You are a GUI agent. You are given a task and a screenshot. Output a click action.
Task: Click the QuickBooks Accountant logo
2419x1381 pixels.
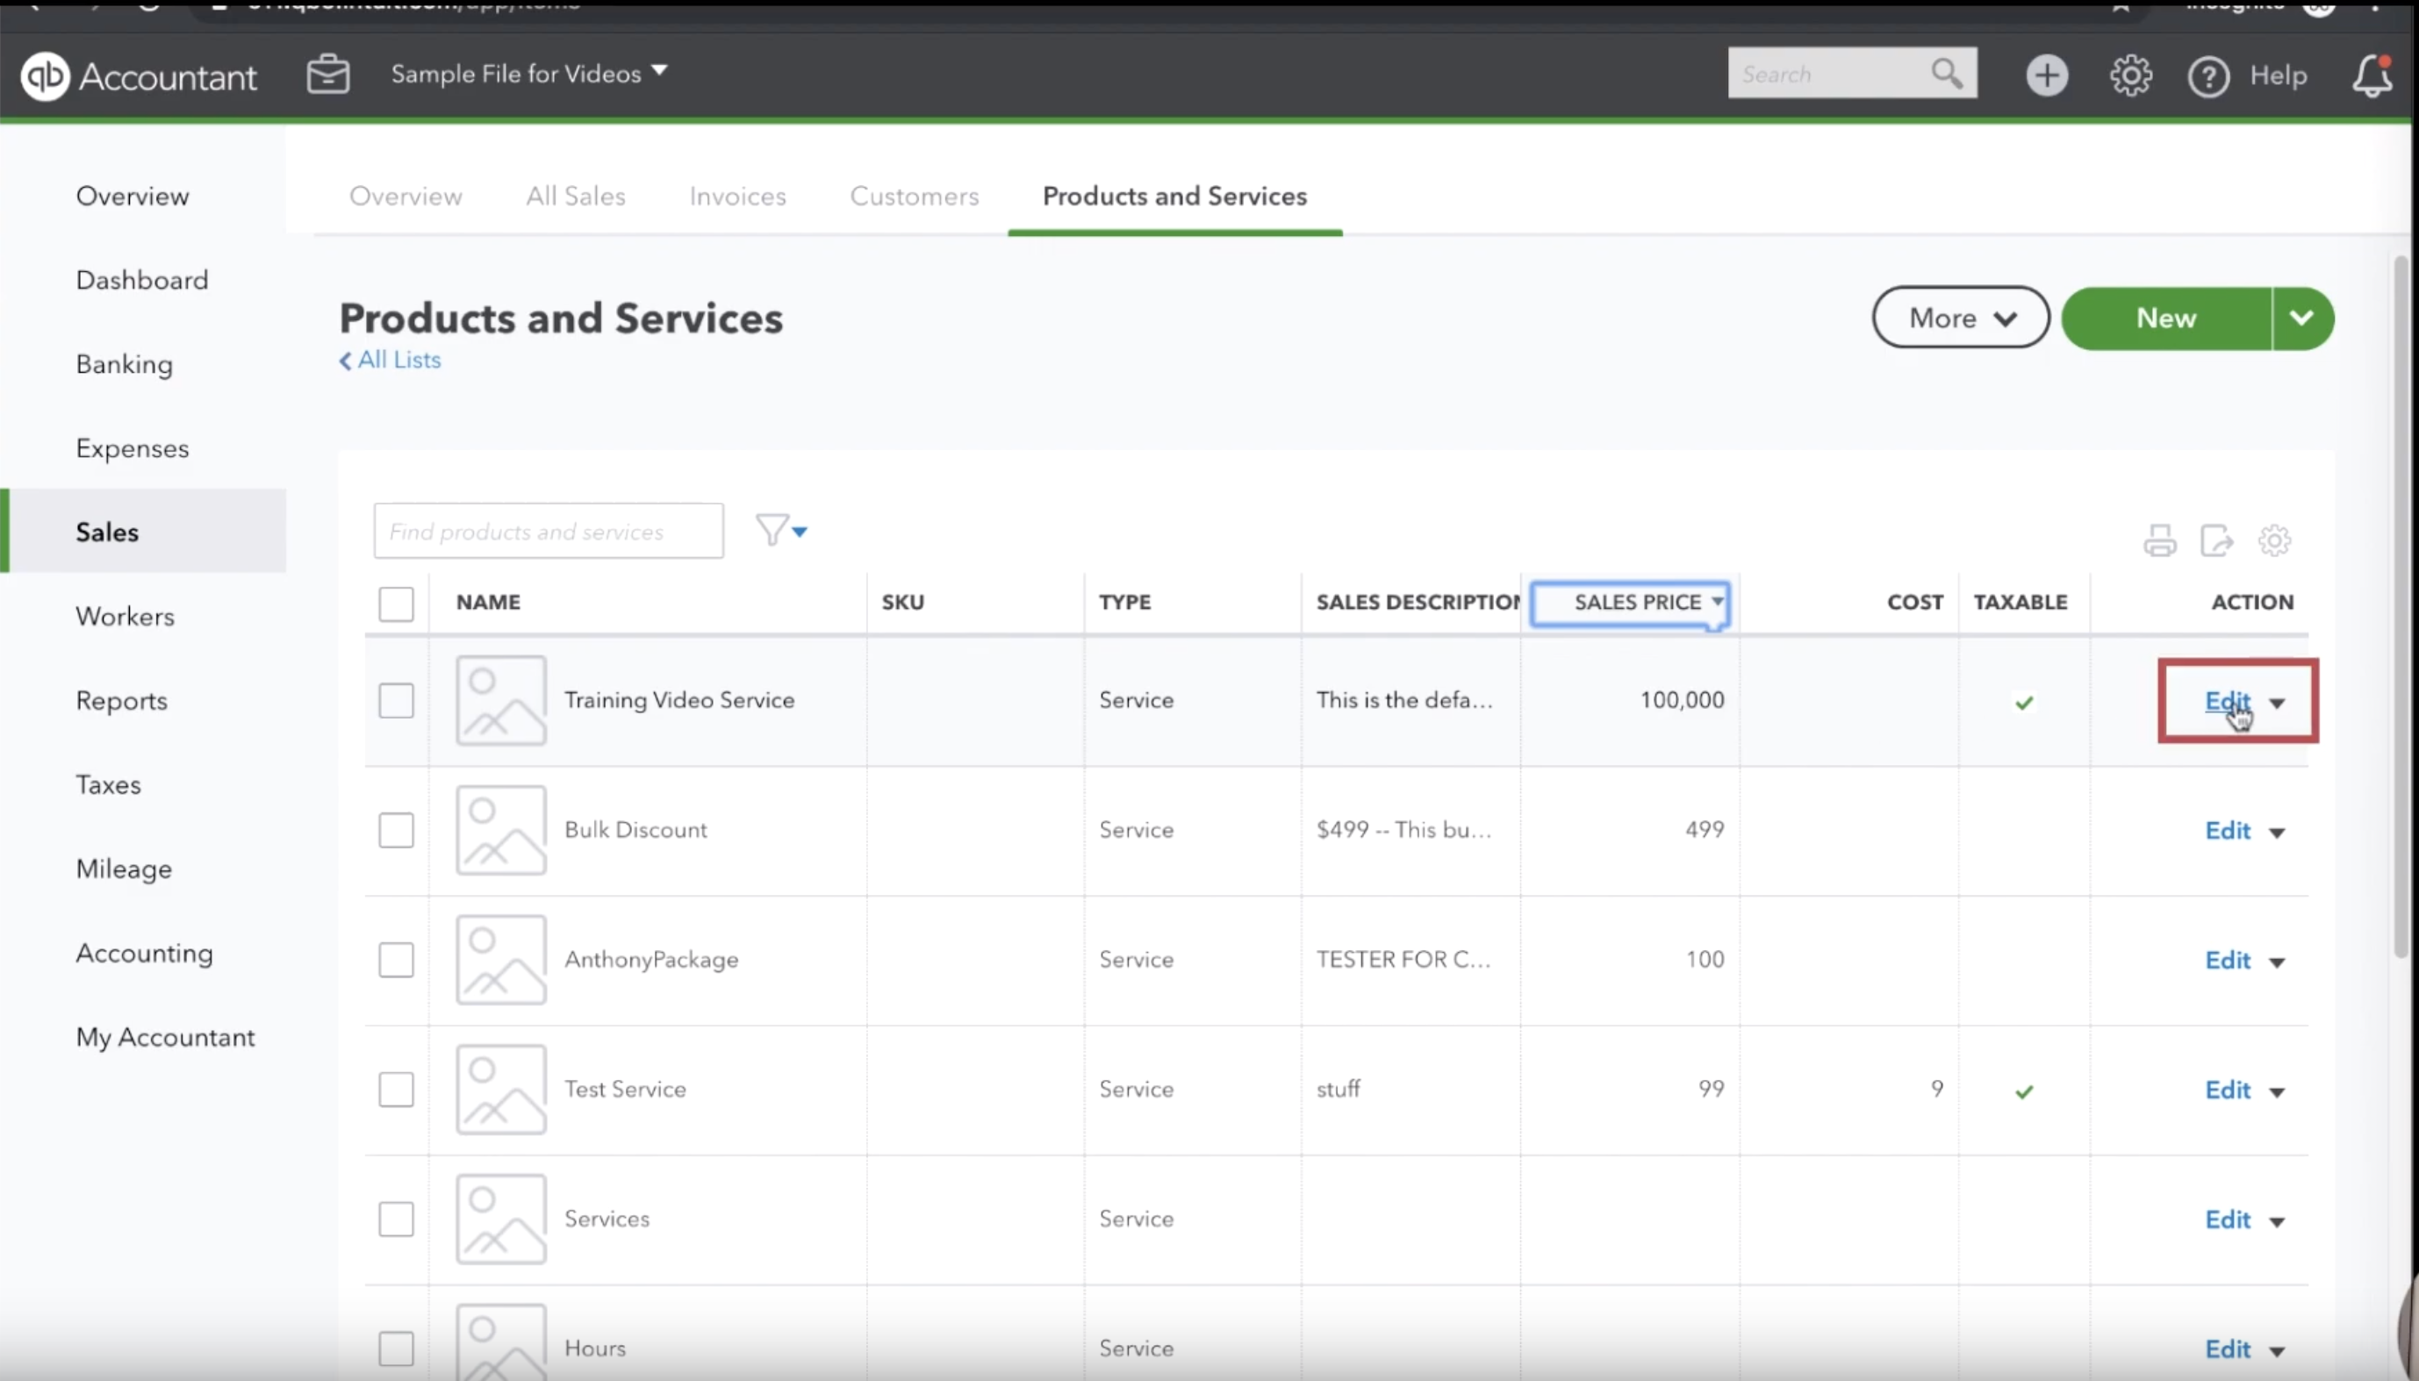pyautogui.click(x=139, y=75)
